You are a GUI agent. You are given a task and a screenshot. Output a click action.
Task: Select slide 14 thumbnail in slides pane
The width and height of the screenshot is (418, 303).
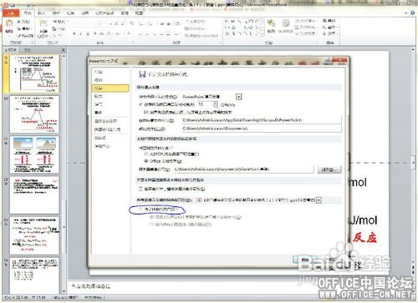pos(35,275)
